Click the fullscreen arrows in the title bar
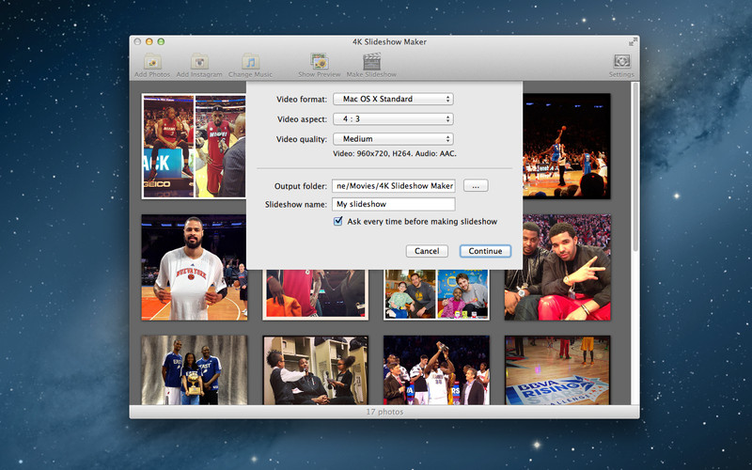This screenshot has width=752, height=470. click(x=633, y=41)
